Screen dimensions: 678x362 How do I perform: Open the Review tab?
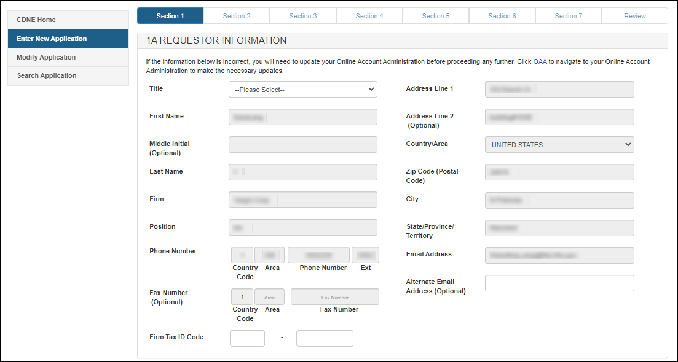[x=635, y=16]
